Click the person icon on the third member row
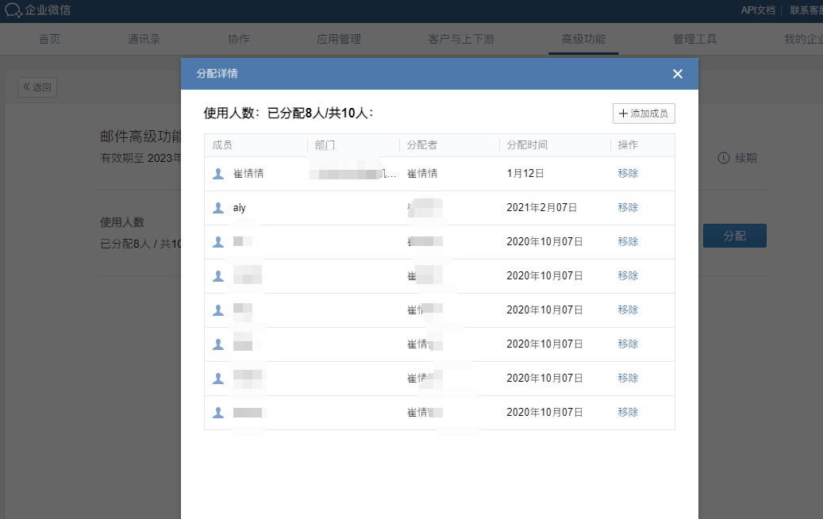The height and width of the screenshot is (519, 823). (217, 240)
